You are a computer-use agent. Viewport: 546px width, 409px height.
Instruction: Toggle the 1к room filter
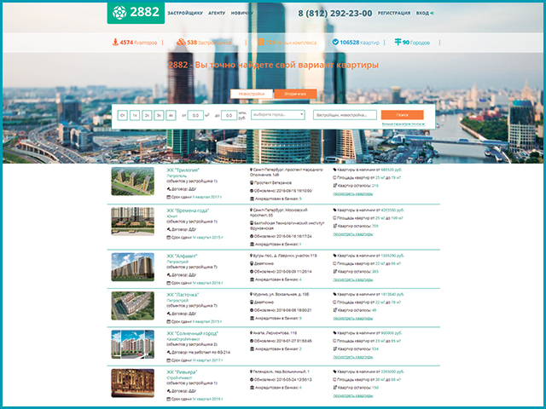[135, 115]
